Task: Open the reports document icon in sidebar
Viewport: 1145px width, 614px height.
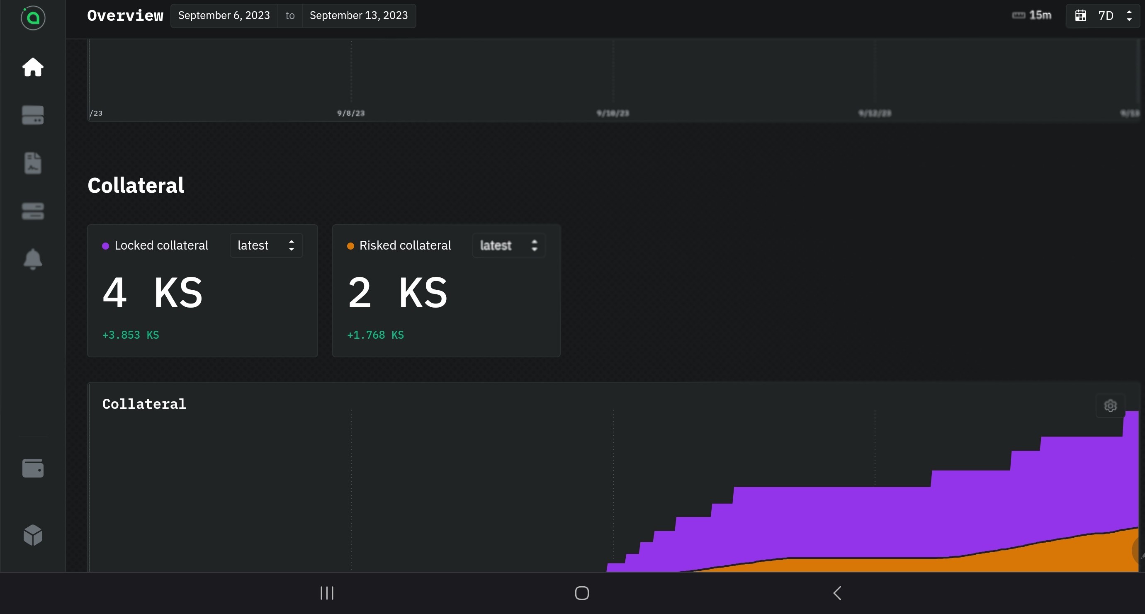Action: click(32, 163)
